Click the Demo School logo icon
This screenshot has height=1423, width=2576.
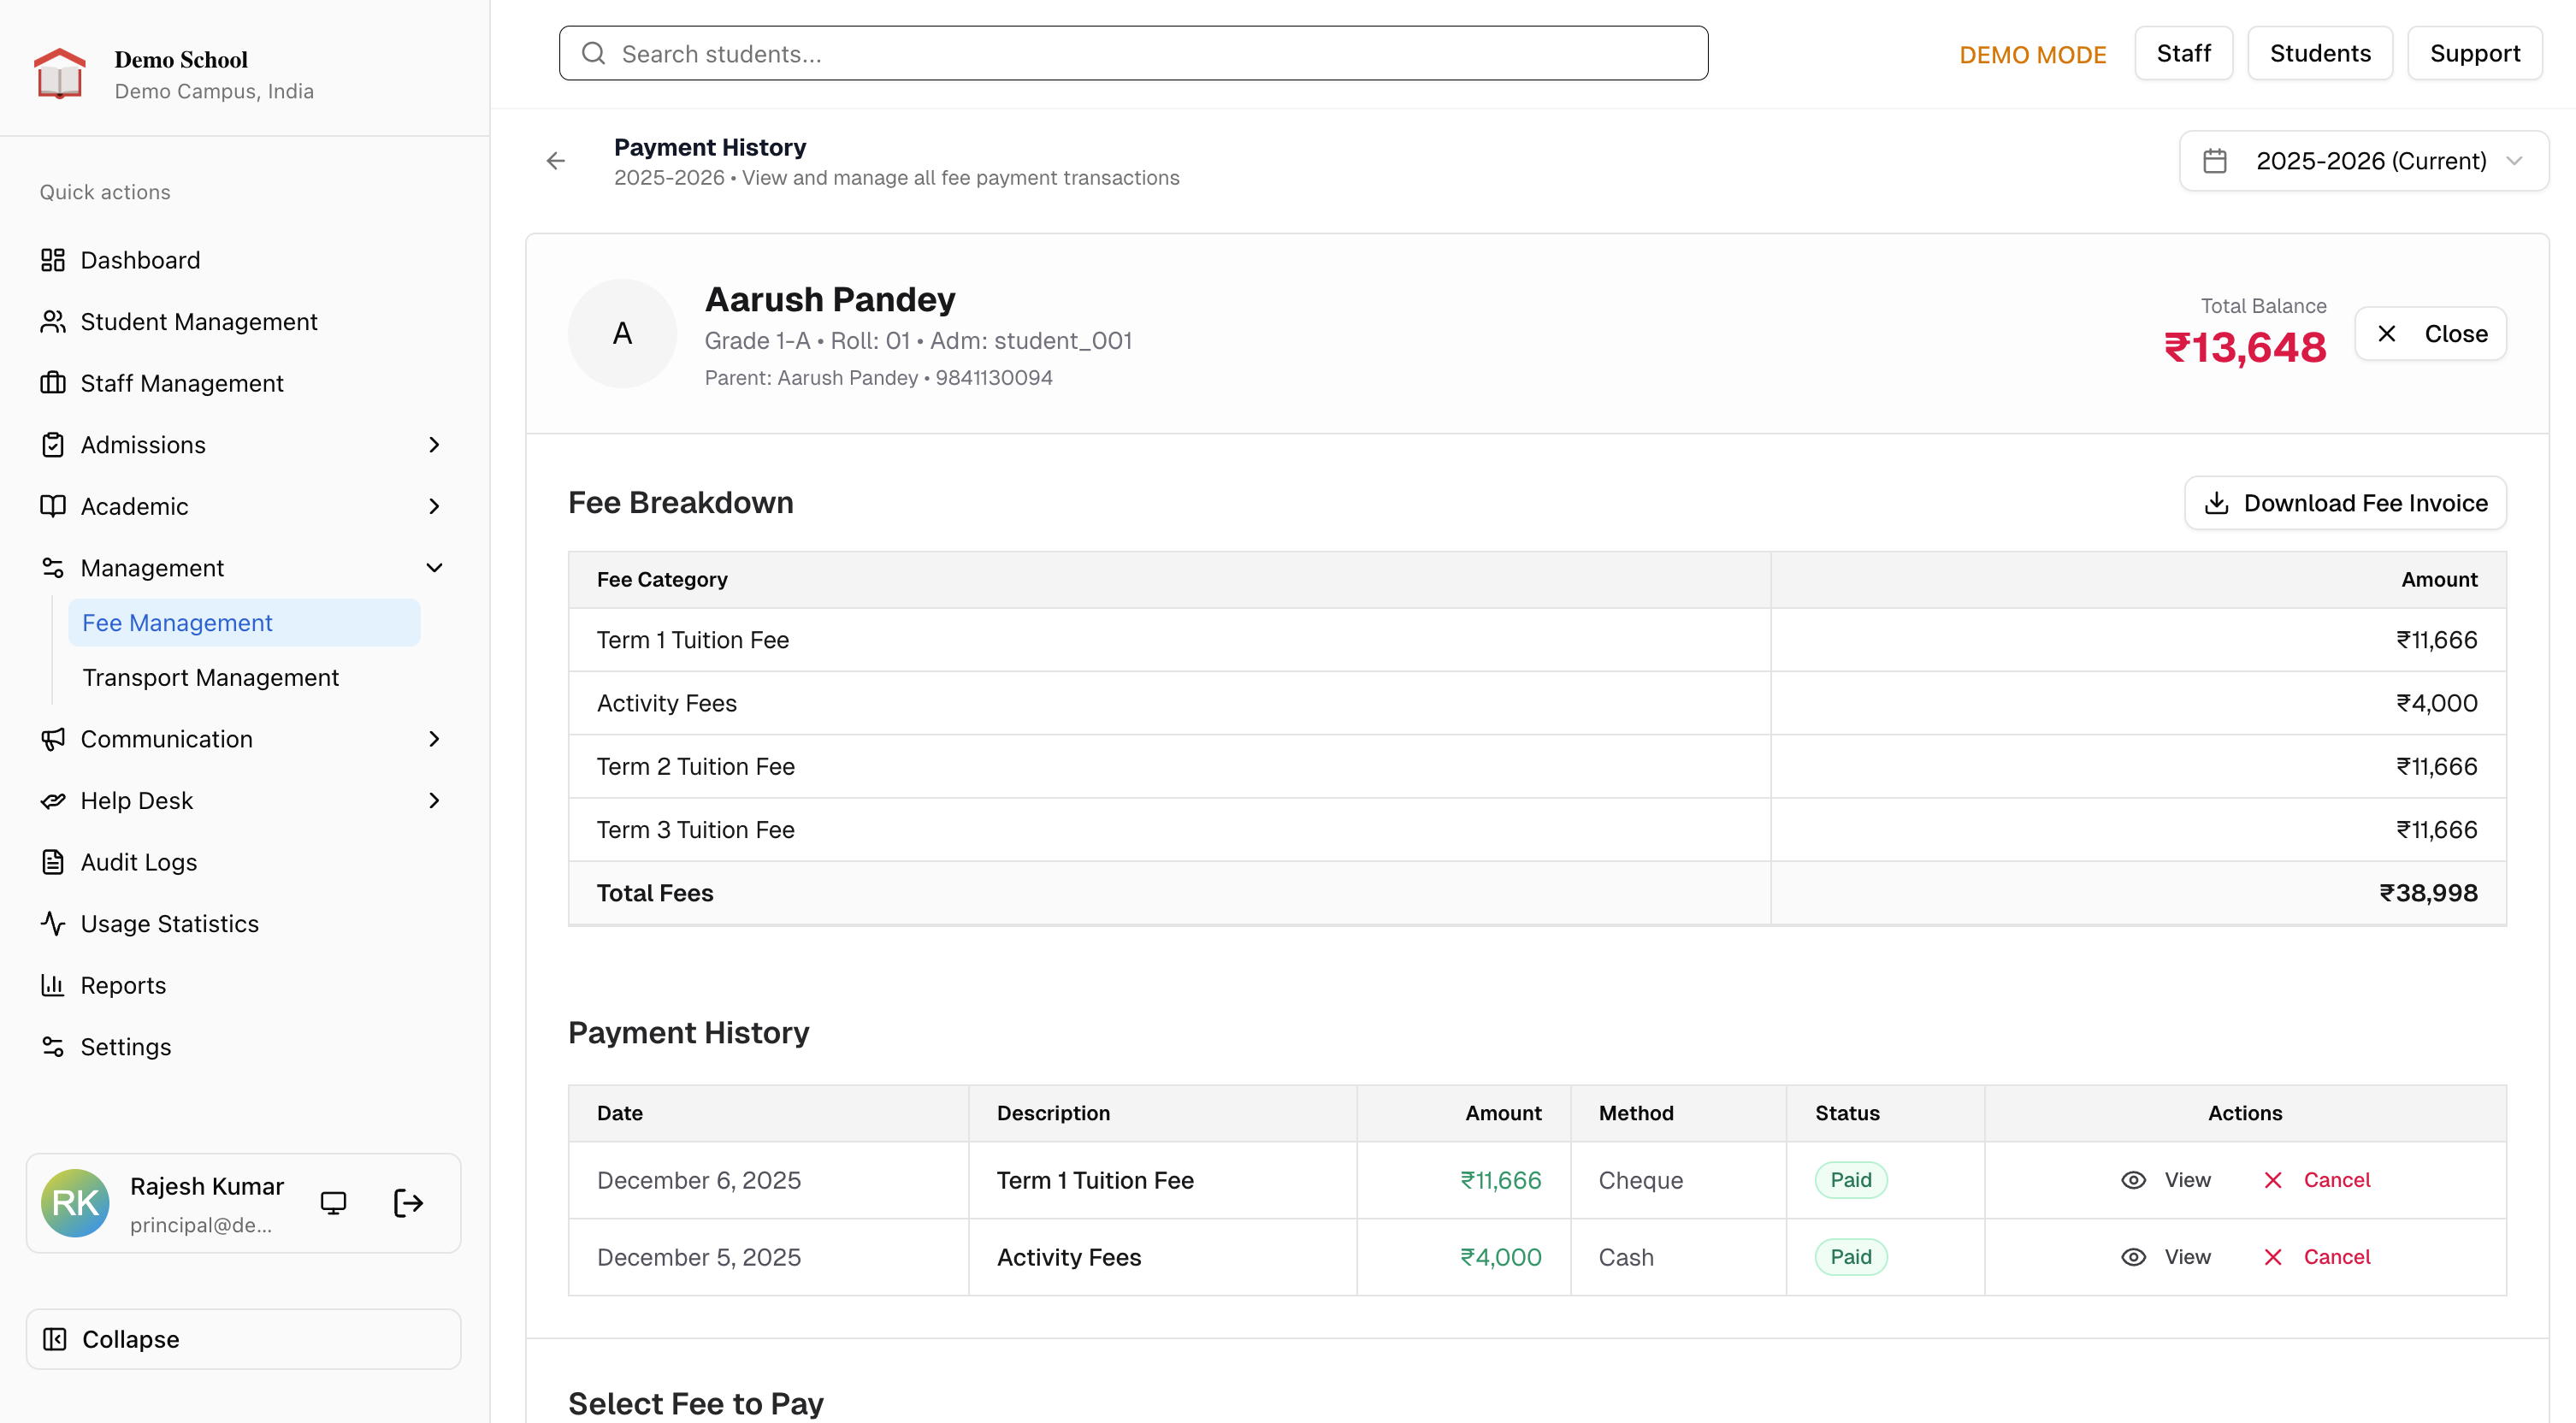pos(60,74)
